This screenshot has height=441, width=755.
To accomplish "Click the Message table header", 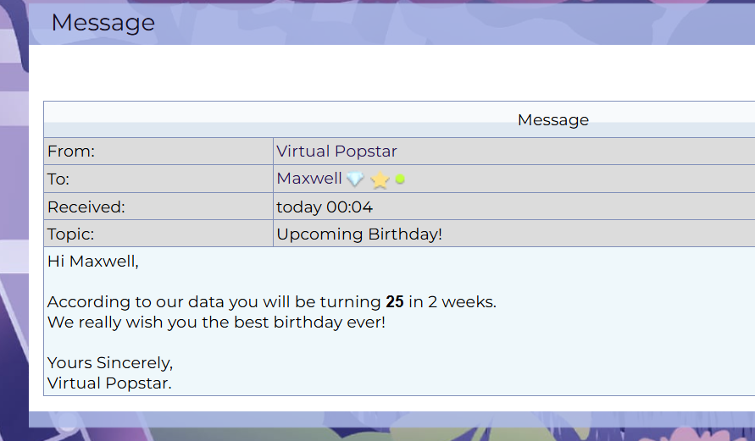I will click(x=552, y=120).
